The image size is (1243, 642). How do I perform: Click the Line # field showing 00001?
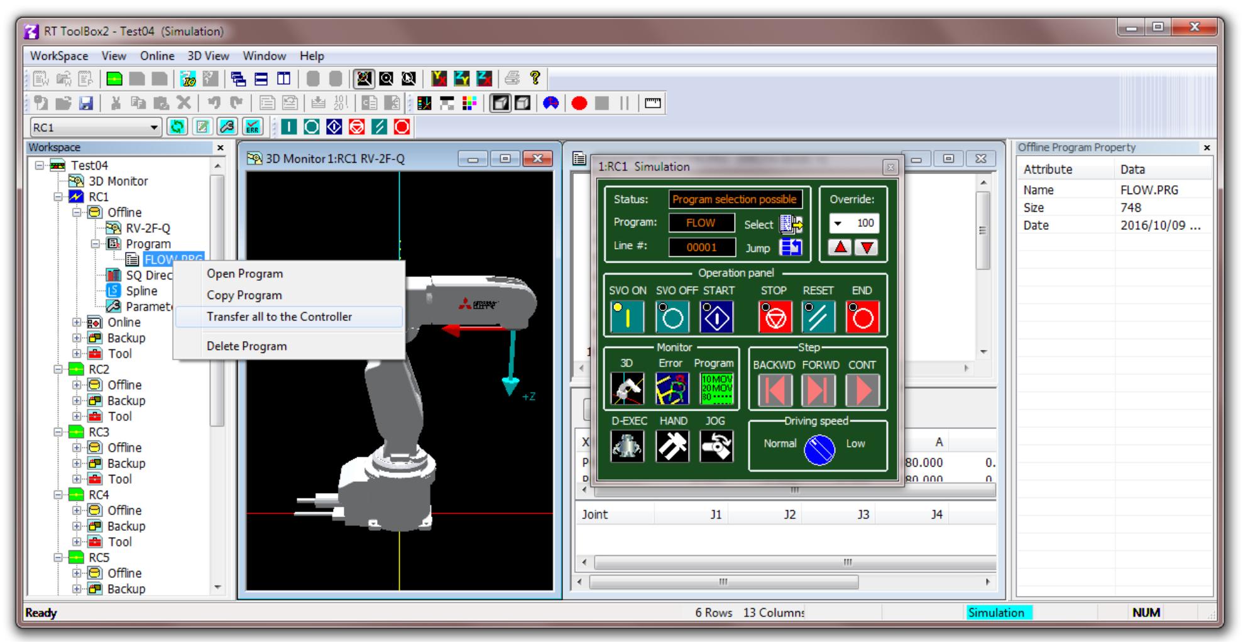click(701, 247)
